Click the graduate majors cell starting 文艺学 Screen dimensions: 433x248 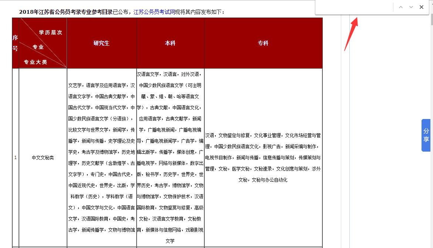pyautogui.click(x=102, y=158)
